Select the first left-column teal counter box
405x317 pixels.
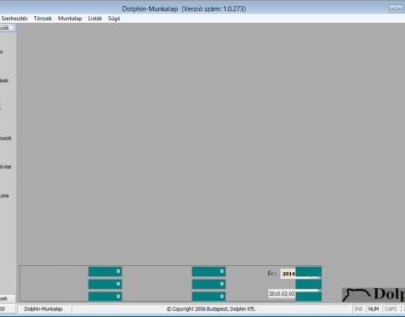(x=105, y=271)
